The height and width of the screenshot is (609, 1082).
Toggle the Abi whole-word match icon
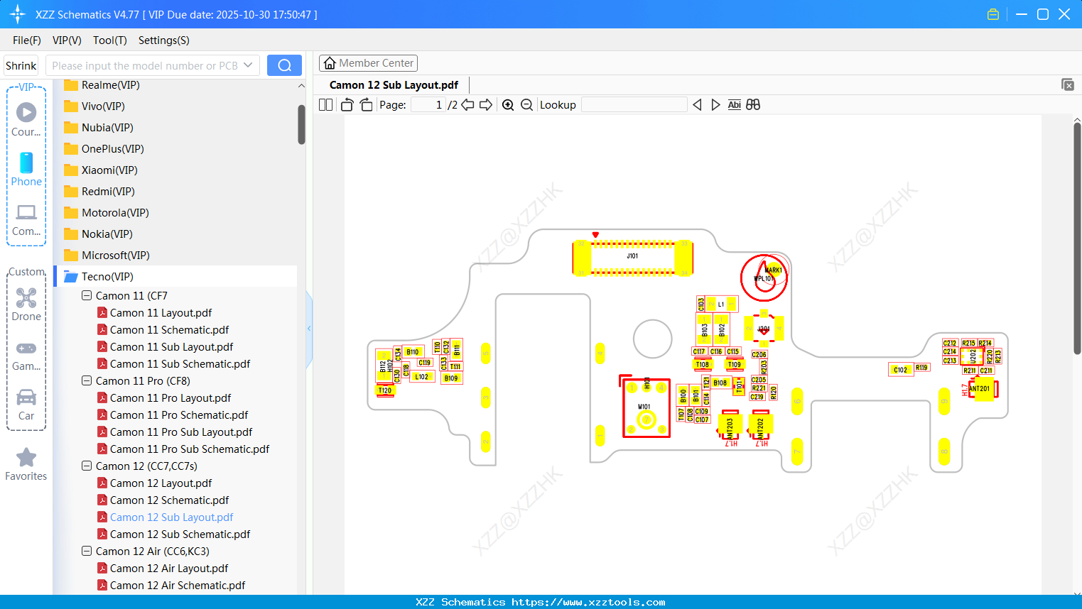pos(735,105)
